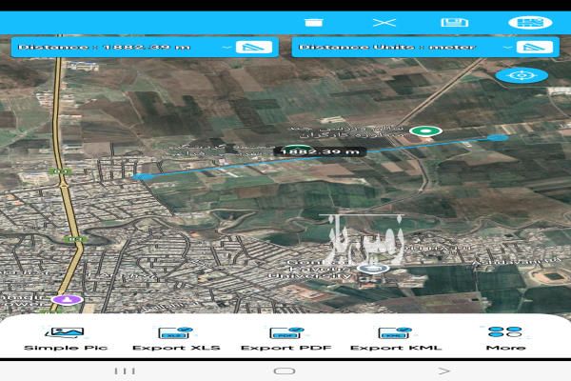Tap ruler icon beside Distance Units

tap(530, 47)
